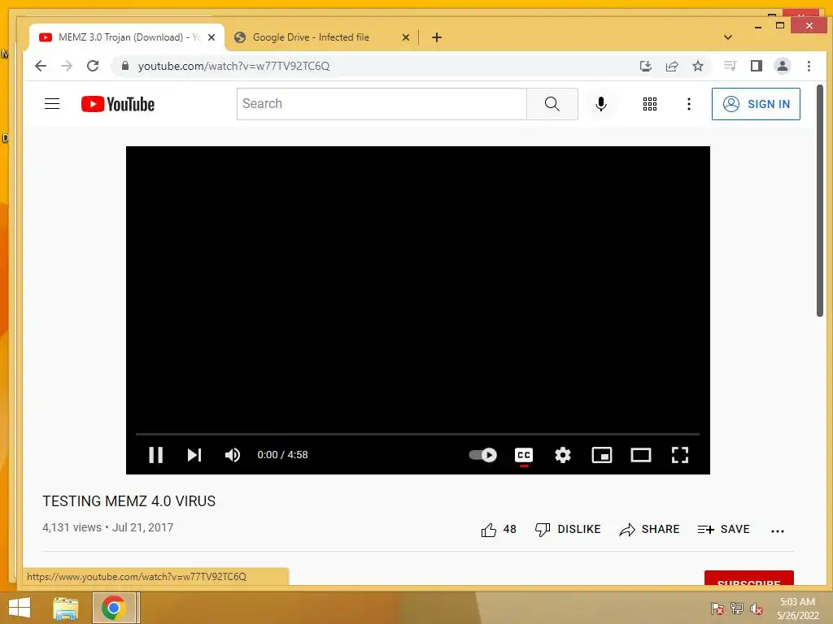Close the Google Drive tab
Viewport: 833px width, 624px height.
[x=406, y=37]
